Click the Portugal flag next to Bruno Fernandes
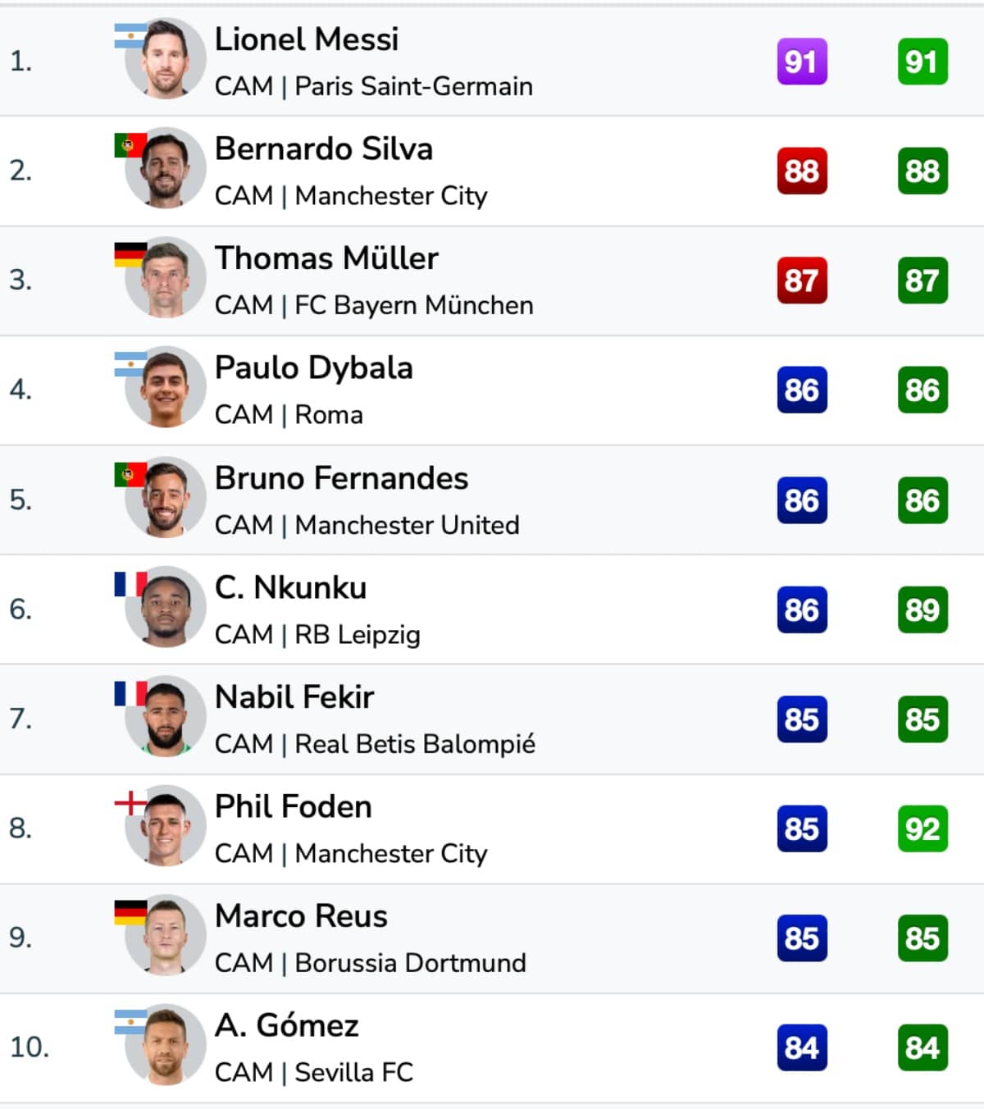984x1109 pixels. pos(130,474)
